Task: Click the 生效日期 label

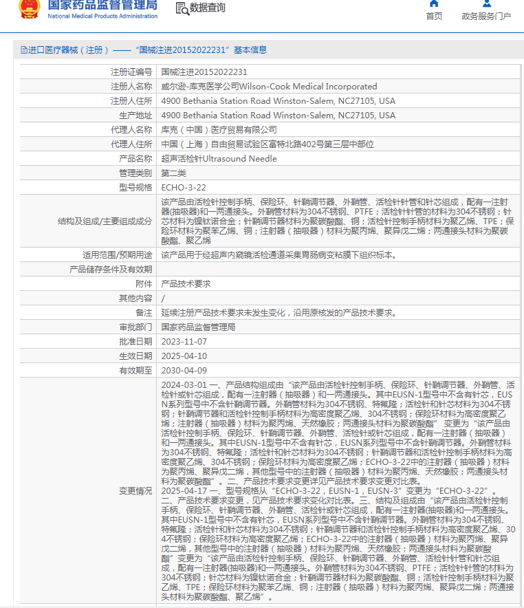Action: tap(135, 356)
